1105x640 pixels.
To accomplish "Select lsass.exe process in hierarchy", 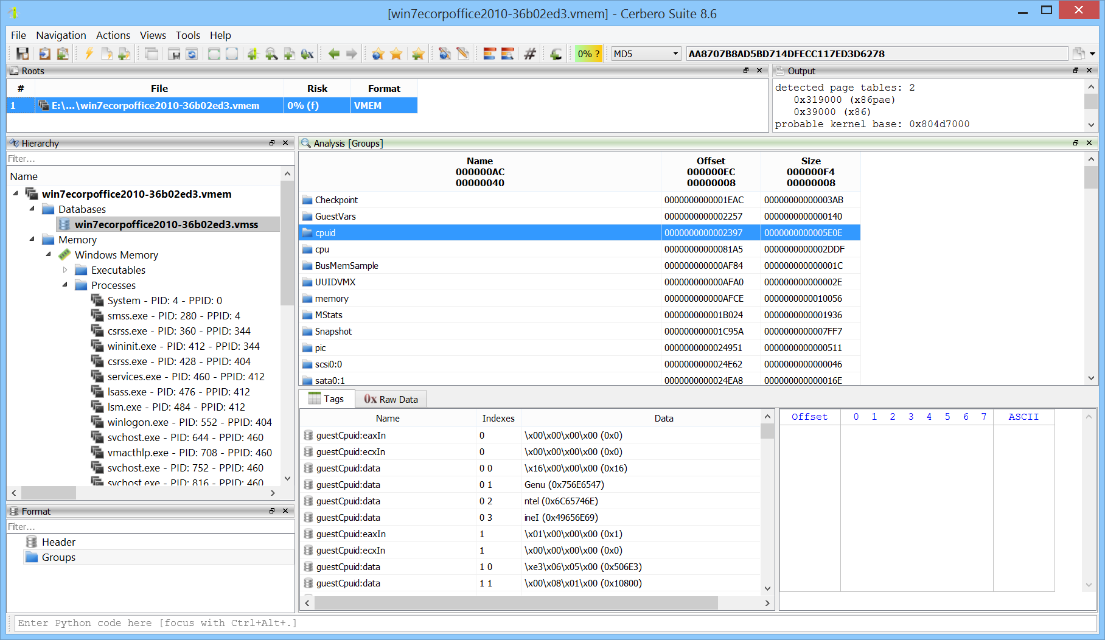I will [178, 392].
